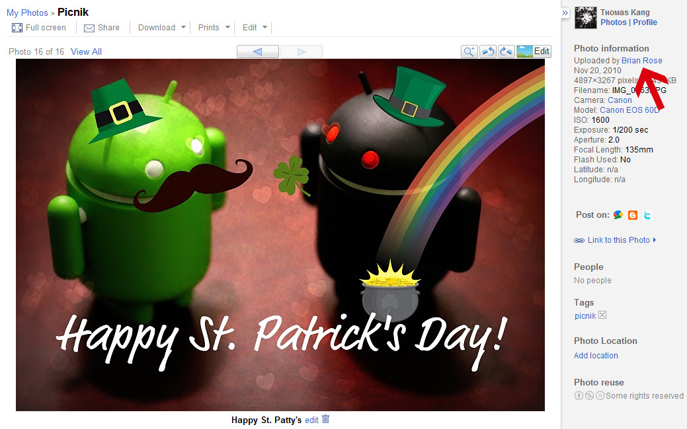Image resolution: width=687 pixels, height=429 pixels.
Task: Click the 135mm focal length value
Action: click(639, 150)
